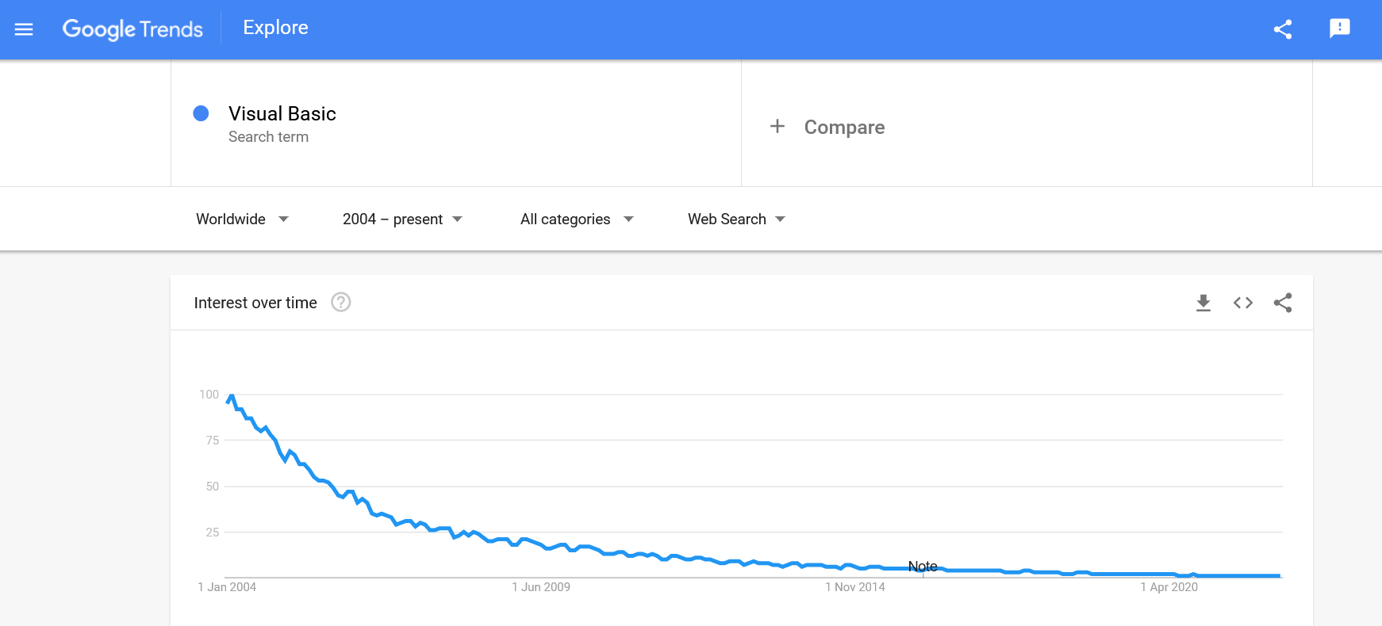This screenshot has width=1382, height=626.
Task: Expand the All categories dropdown
Action: (x=577, y=219)
